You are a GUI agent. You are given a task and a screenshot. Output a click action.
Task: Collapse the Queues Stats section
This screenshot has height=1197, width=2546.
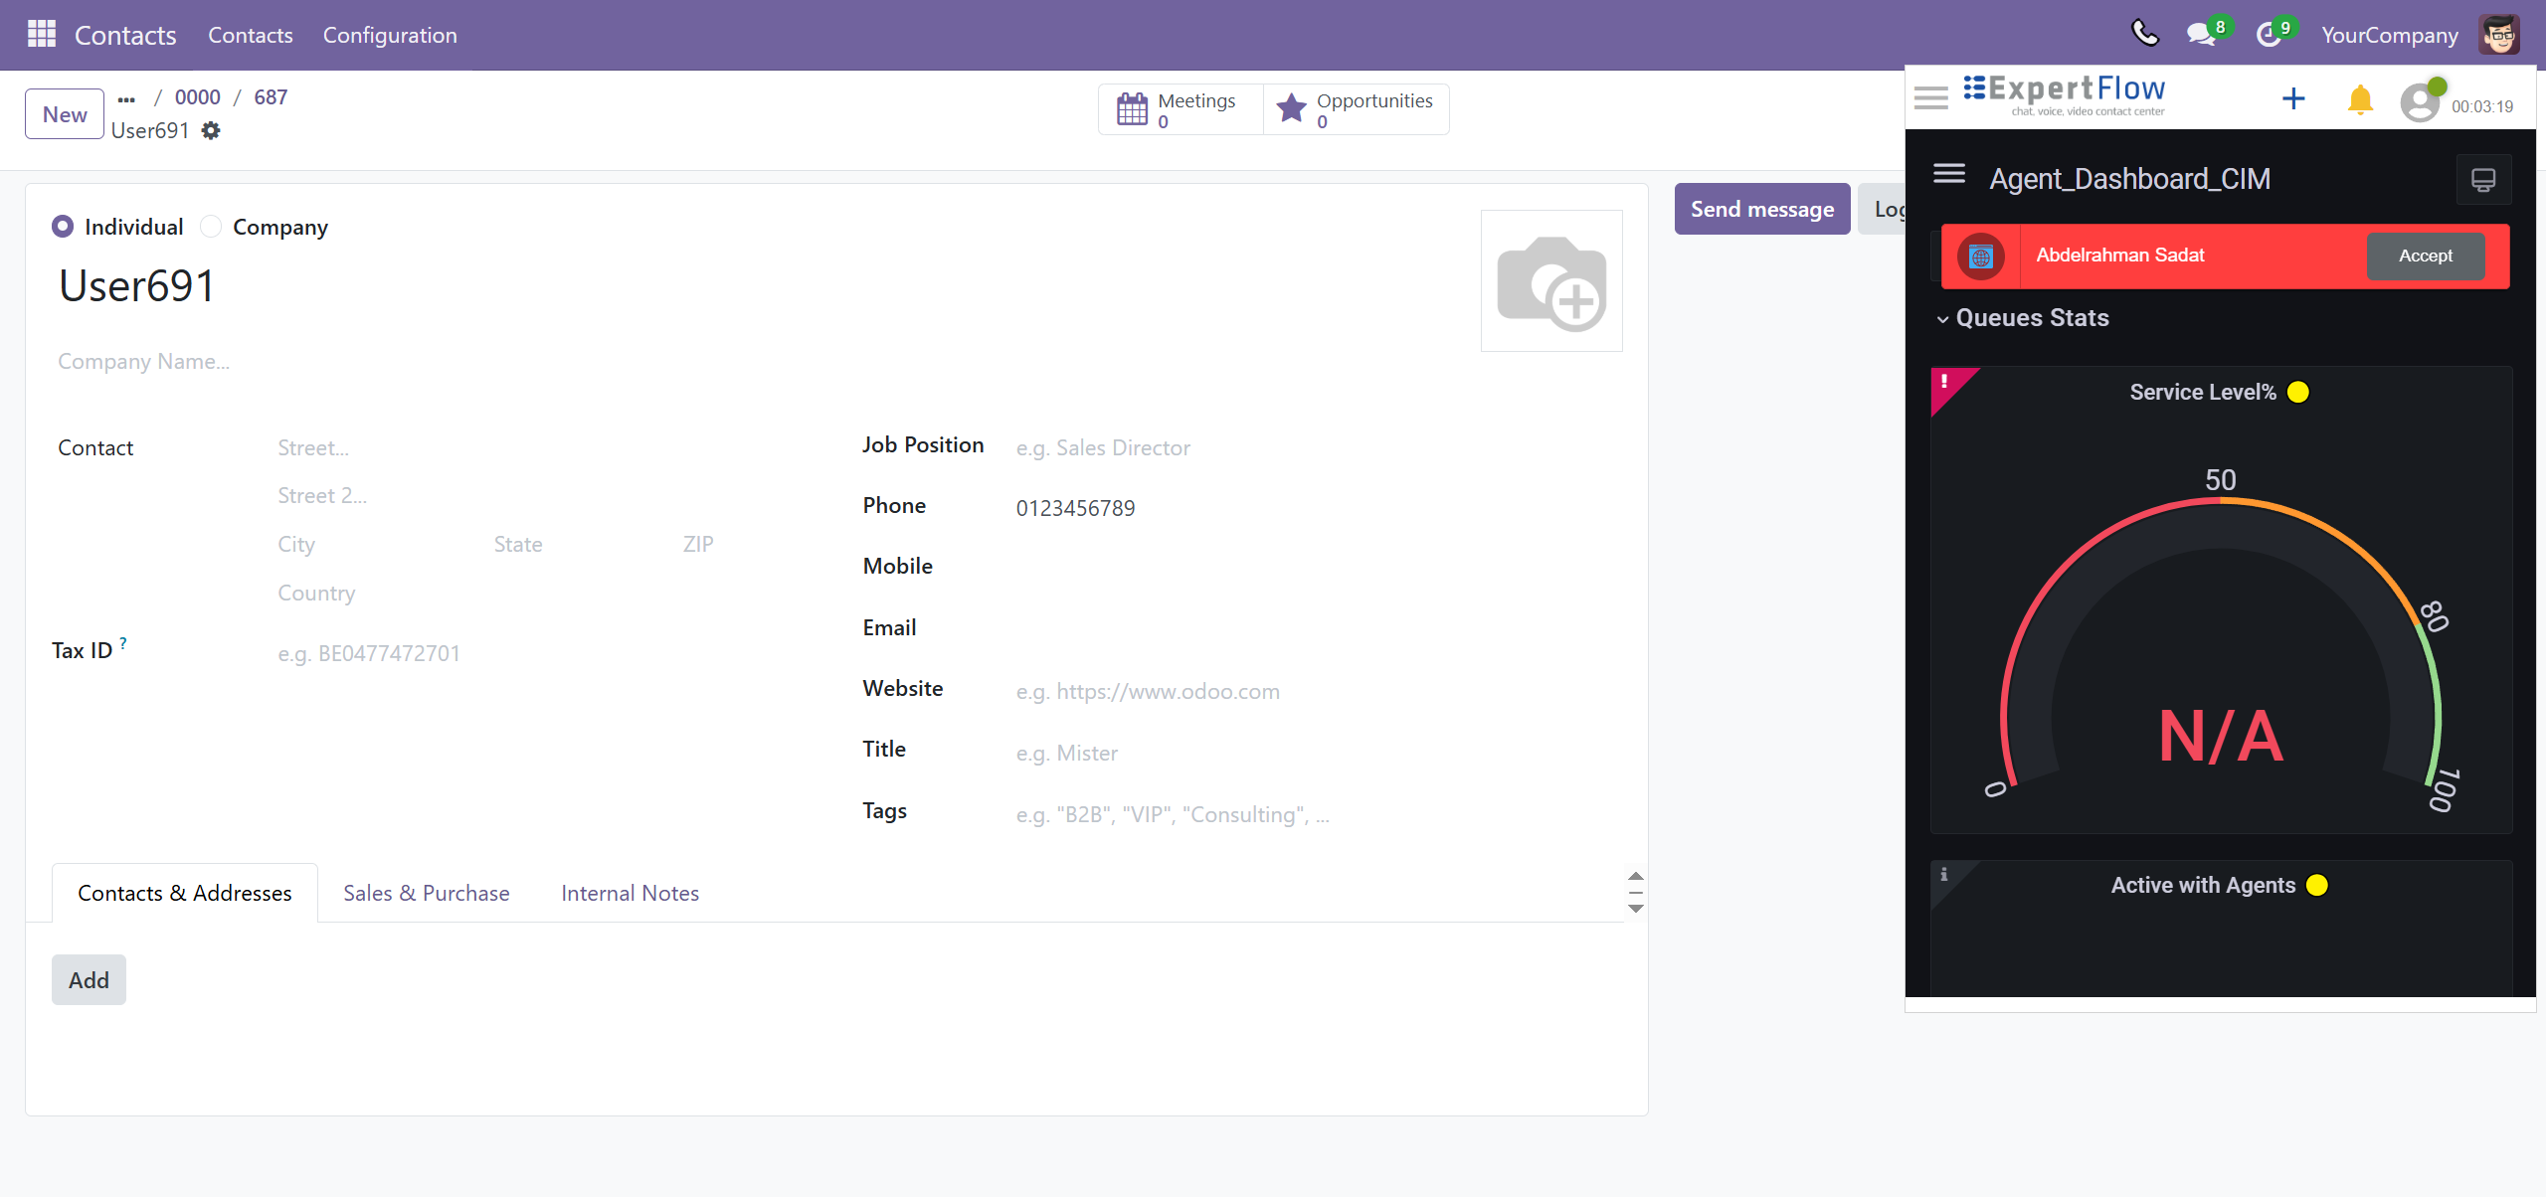1942,319
